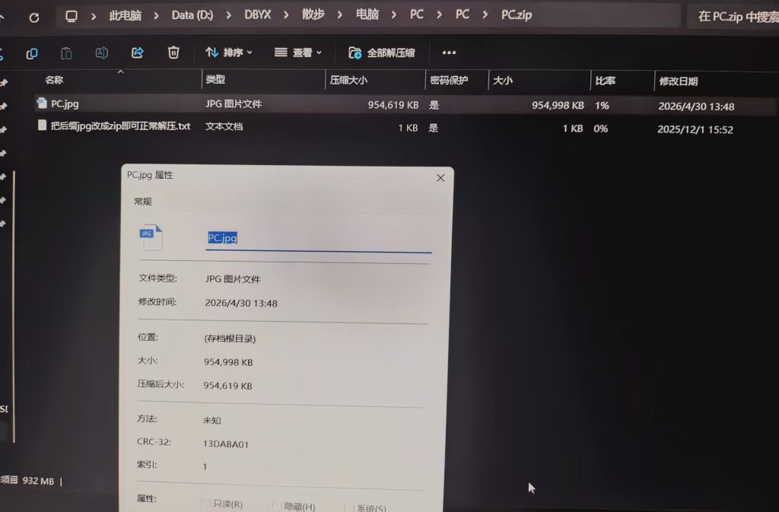
Task: Click the txt file icon in list
Action: pos(43,125)
